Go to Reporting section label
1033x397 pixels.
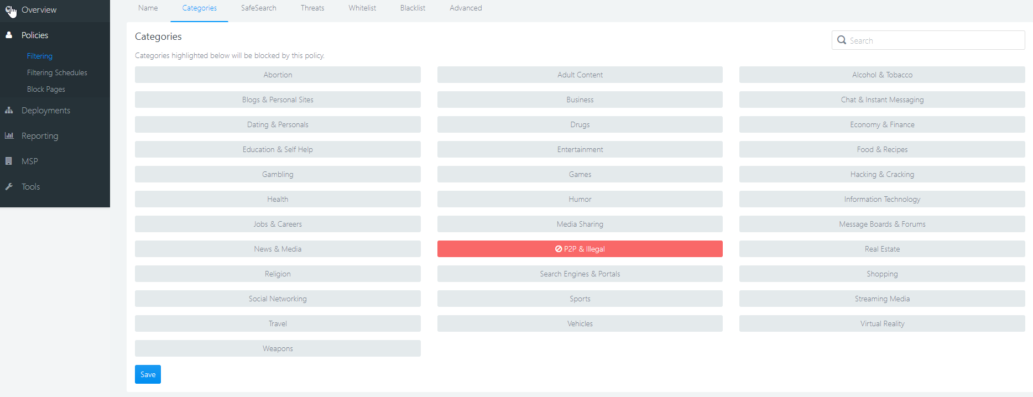[x=40, y=136]
